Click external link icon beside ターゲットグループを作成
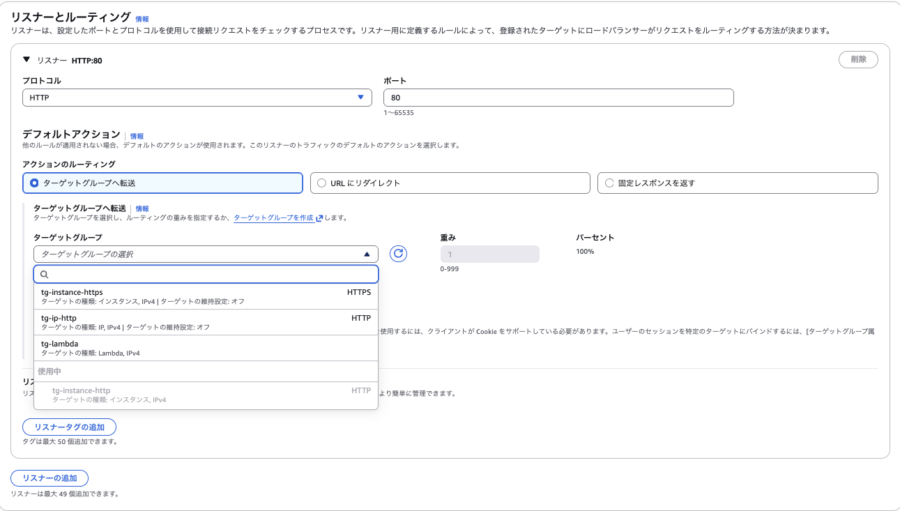This screenshot has width=900, height=511. point(319,218)
